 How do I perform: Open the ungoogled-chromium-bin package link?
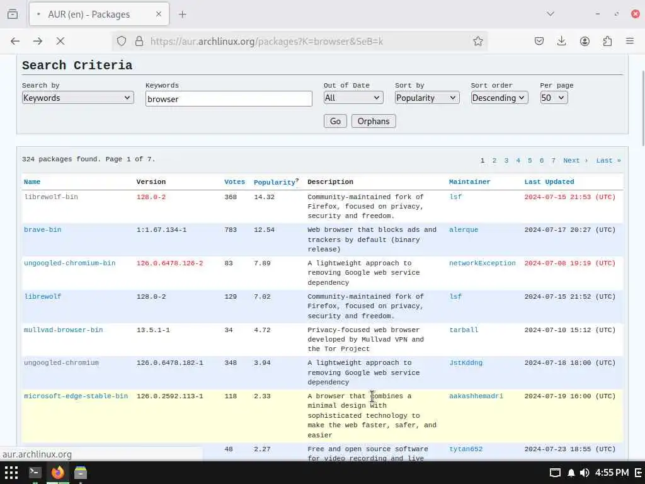[x=69, y=263]
